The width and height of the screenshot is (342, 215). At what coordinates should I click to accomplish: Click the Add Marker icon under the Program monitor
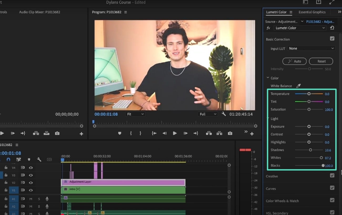[x=120, y=133]
